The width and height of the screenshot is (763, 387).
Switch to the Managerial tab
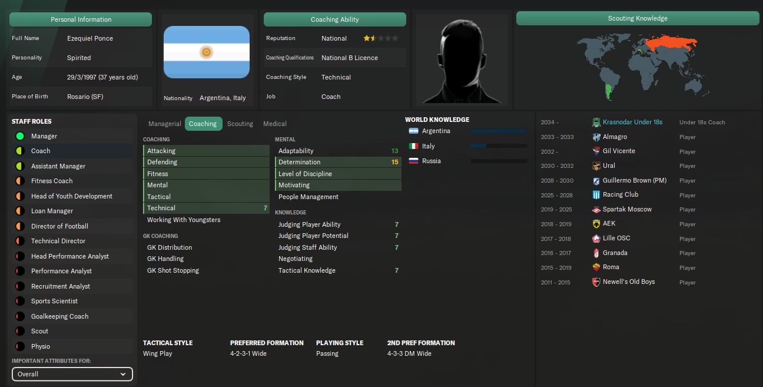click(x=165, y=124)
